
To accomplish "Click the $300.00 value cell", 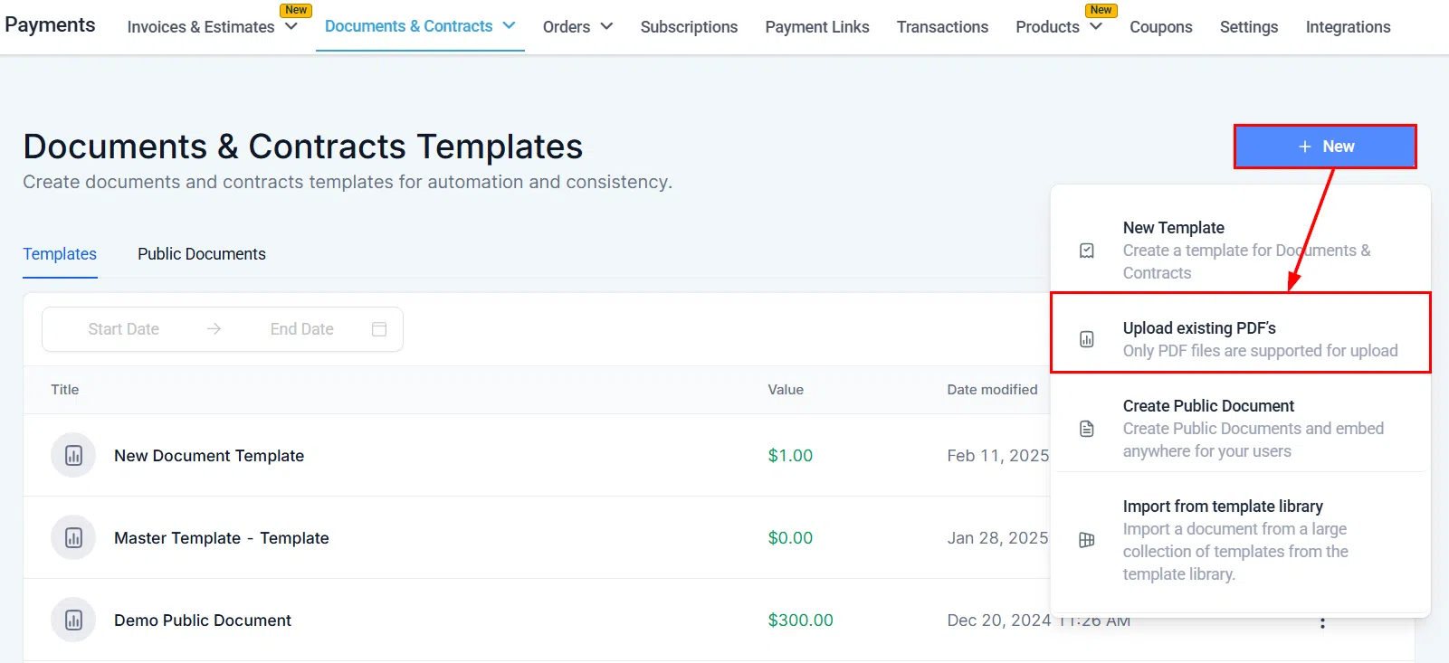I will coord(801,620).
